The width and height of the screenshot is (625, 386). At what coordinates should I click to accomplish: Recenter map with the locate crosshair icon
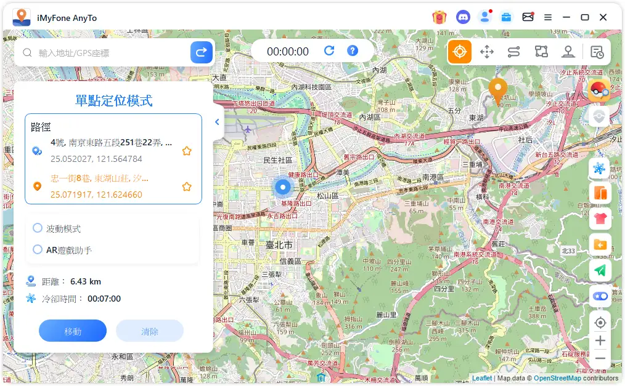pyautogui.click(x=600, y=323)
